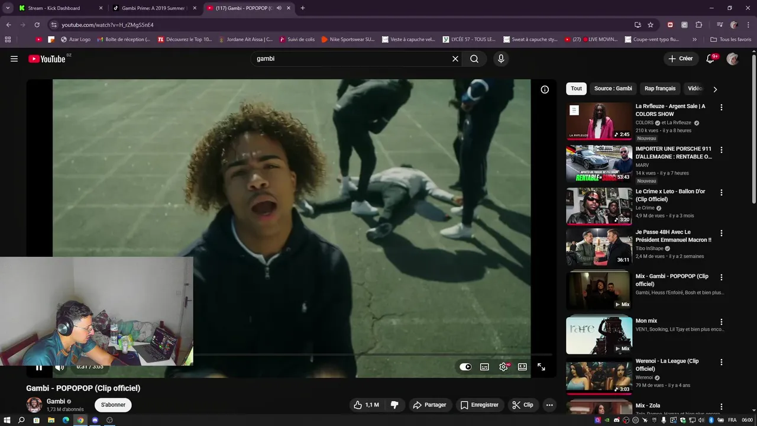Mute the tab via its speaker icon
This screenshot has width=757, height=426.
279,8
